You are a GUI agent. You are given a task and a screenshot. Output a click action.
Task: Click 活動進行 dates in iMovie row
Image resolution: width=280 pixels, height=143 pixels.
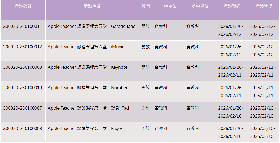click(263, 51)
